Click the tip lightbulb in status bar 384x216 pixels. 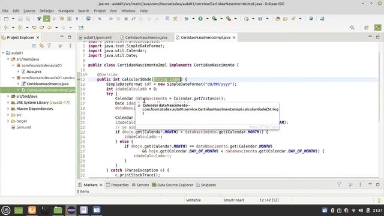tap(379, 200)
